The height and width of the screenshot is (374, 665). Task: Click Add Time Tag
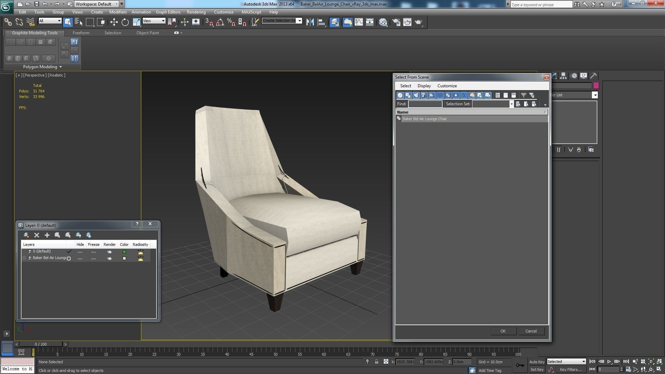point(490,371)
